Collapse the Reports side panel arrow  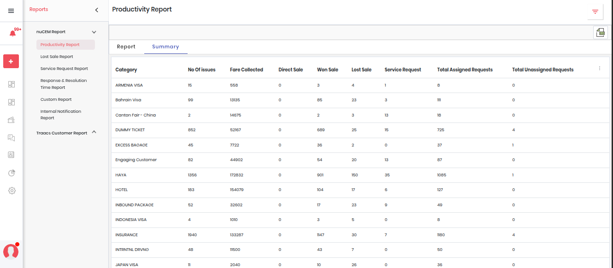pos(96,10)
